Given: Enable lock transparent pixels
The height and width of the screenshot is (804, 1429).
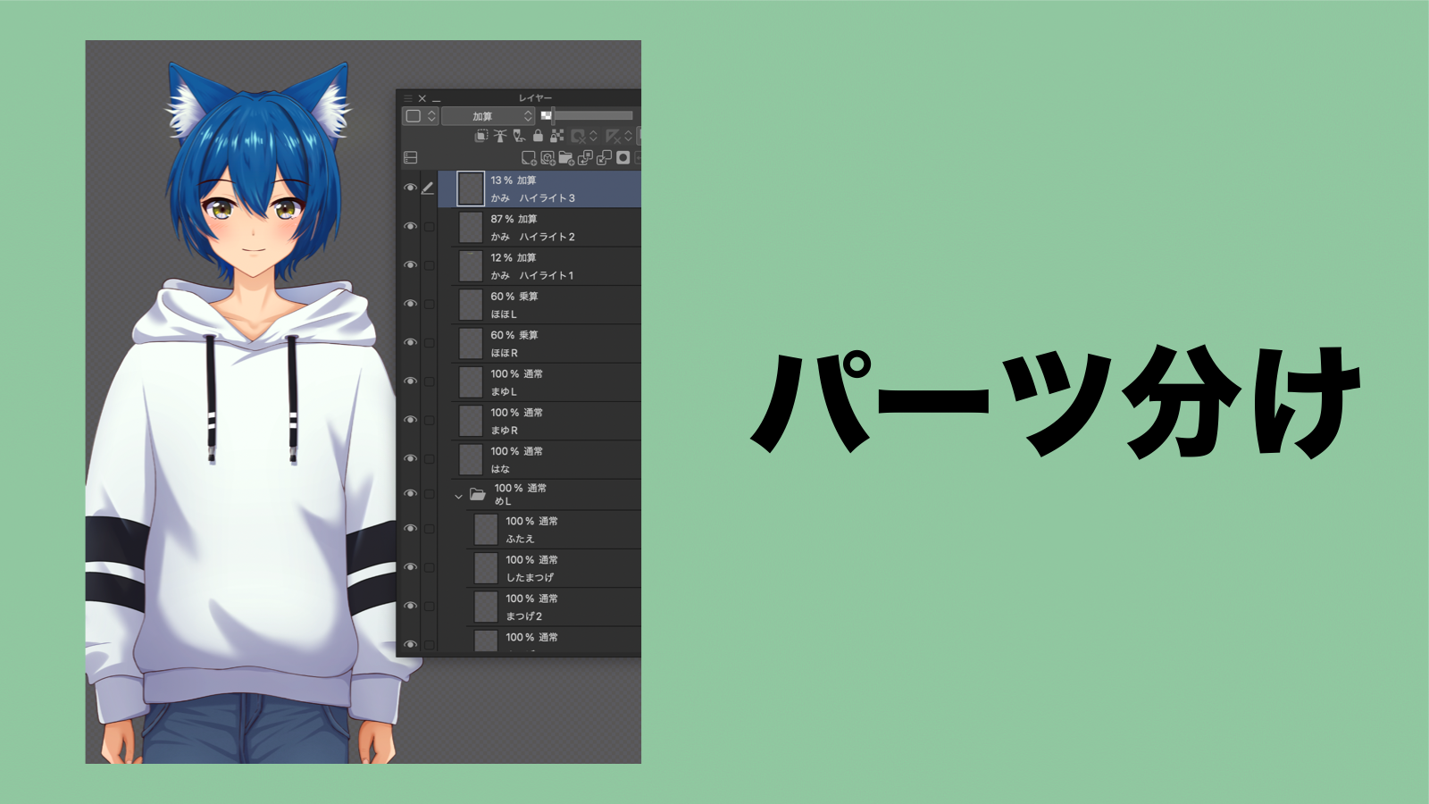Looking at the screenshot, I should pos(556,136).
